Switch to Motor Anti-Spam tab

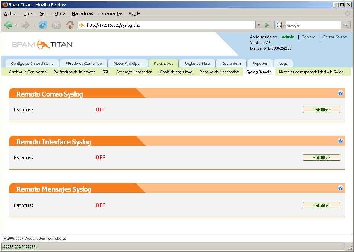click(128, 63)
